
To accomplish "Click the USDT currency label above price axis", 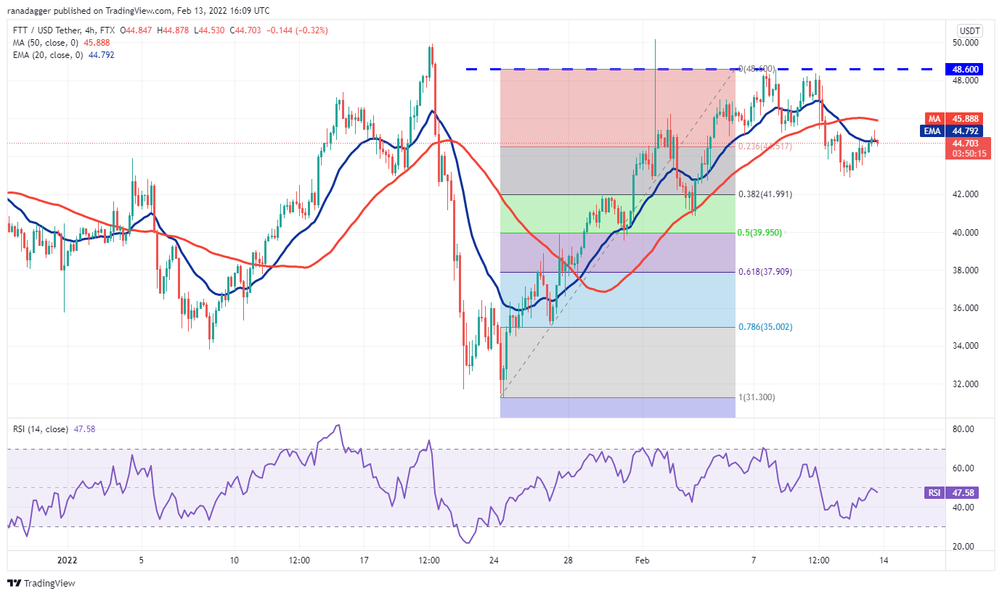I will [x=969, y=30].
